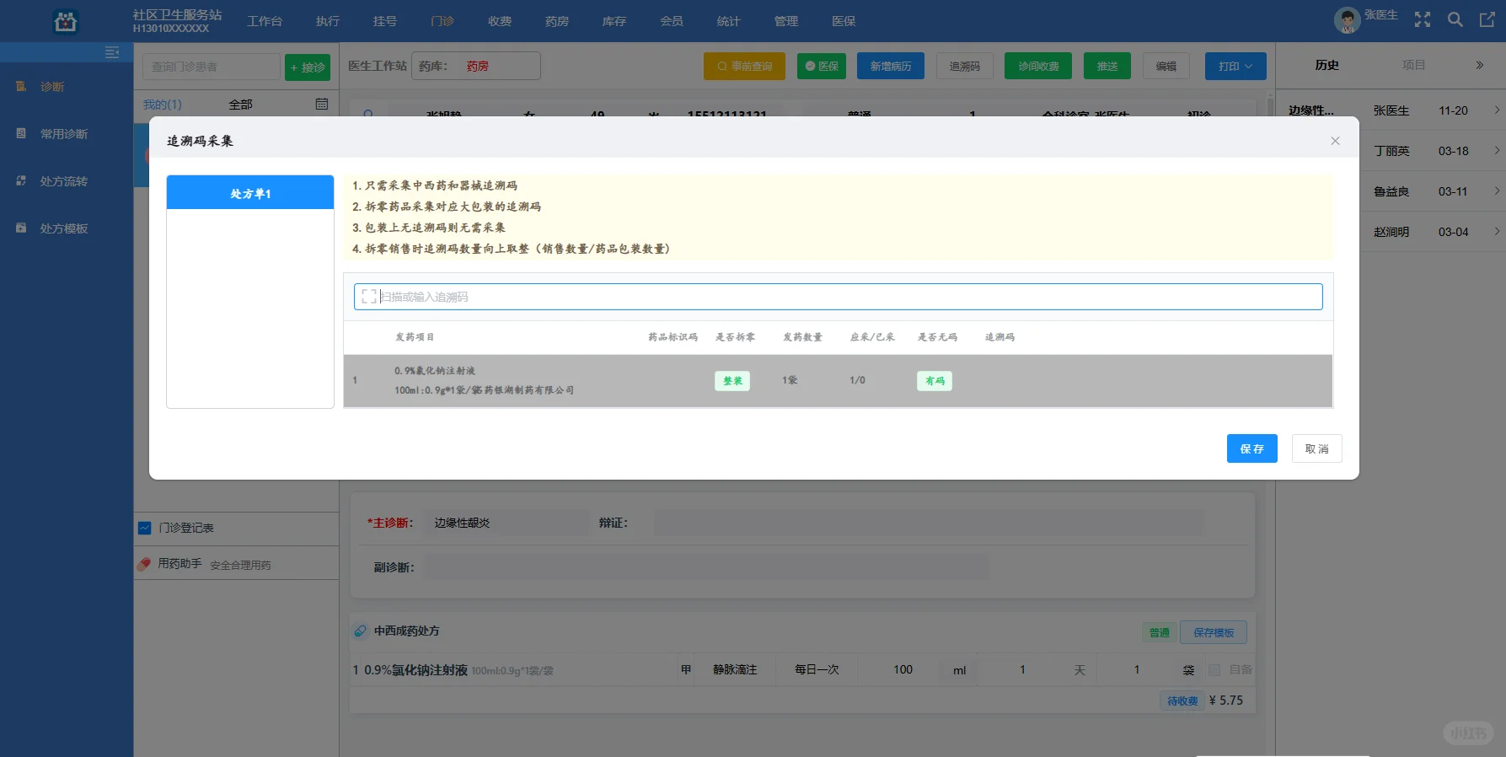The image size is (1506, 757).
Task: Focus the 扫描或输入追溯码 input field
Action: (x=838, y=297)
